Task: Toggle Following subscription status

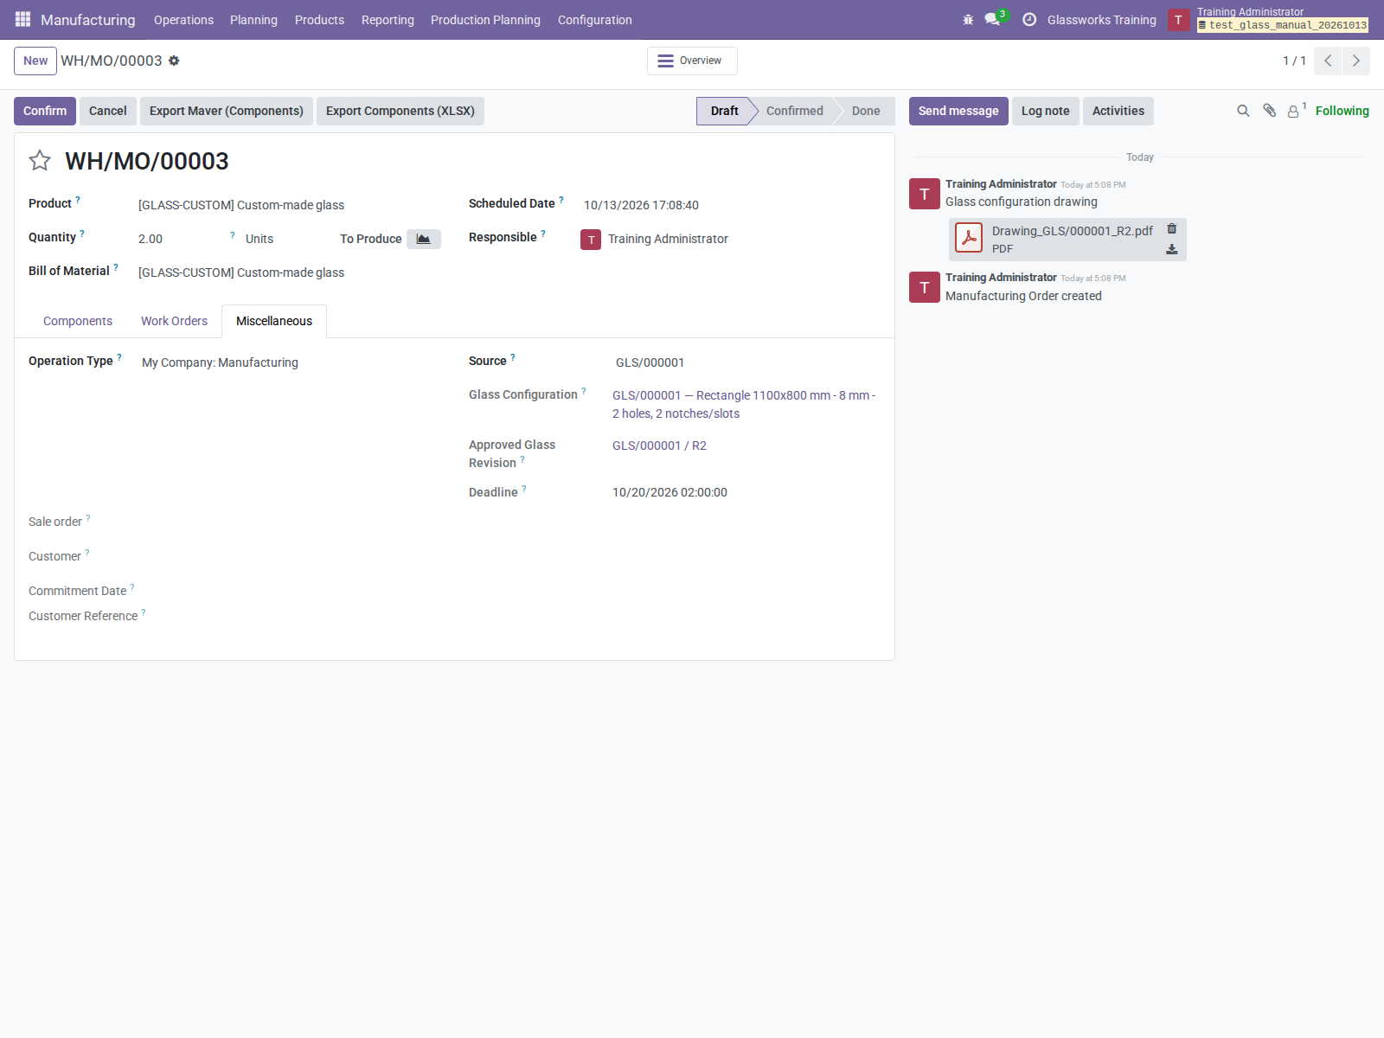Action: tap(1342, 111)
